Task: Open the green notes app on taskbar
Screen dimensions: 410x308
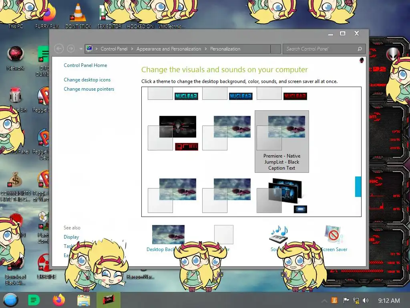Action: [34, 300]
